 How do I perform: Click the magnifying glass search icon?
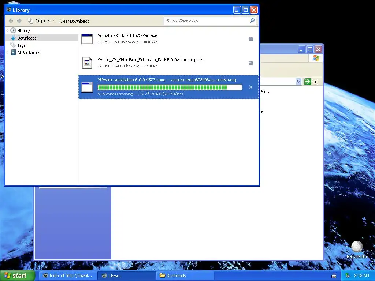click(x=252, y=21)
